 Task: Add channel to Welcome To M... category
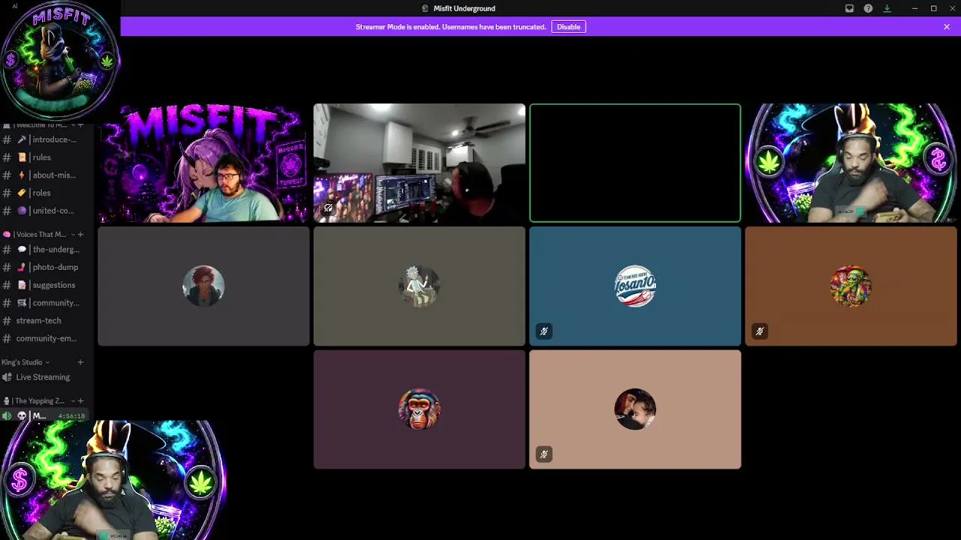(x=81, y=125)
